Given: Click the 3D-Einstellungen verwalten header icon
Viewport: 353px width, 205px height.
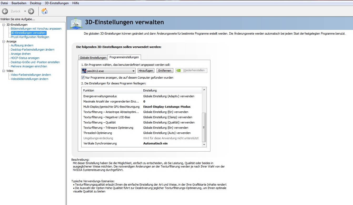Looking at the screenshot, I should (76, 23).
